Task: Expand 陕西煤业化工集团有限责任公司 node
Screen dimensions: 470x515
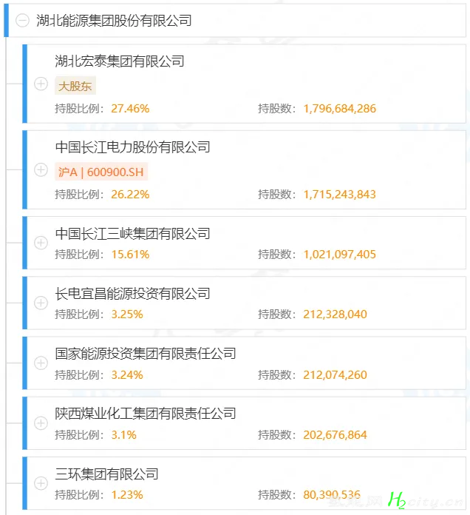Action: pos(41,423)
